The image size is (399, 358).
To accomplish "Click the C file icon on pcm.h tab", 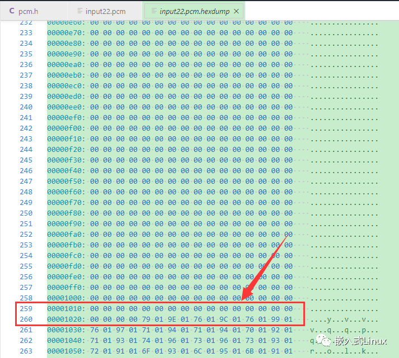I will click(x=12, y=11).
